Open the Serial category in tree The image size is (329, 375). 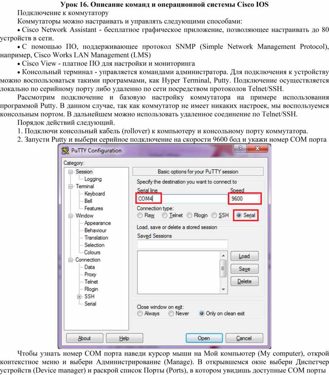click(x=90, y=304)
